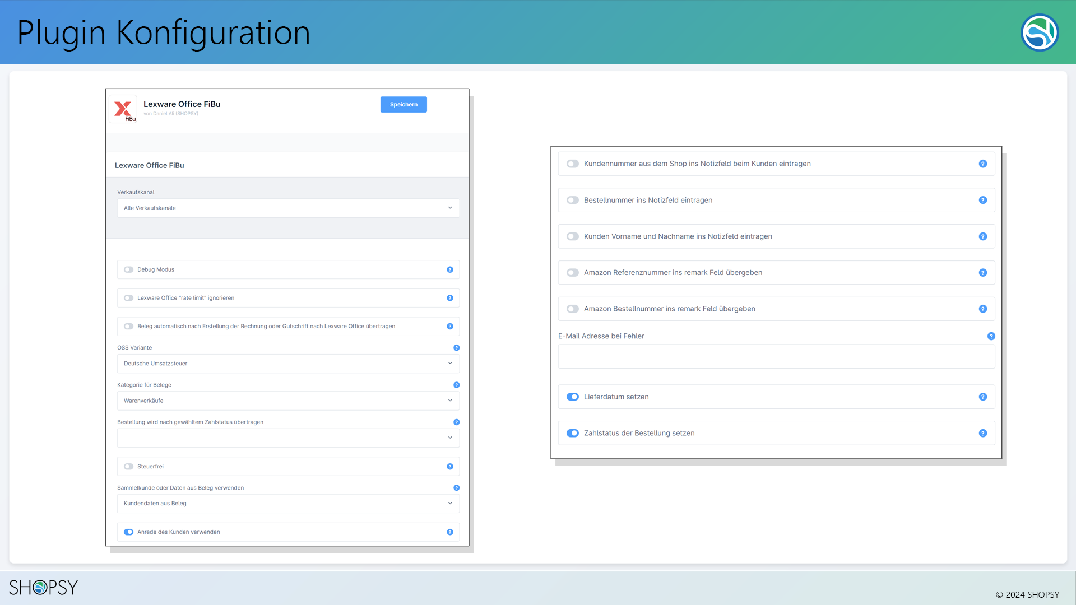This screenshot has width=1076, height=605.
Task: Show help for Steuerfrei
Action: point(450,467)
